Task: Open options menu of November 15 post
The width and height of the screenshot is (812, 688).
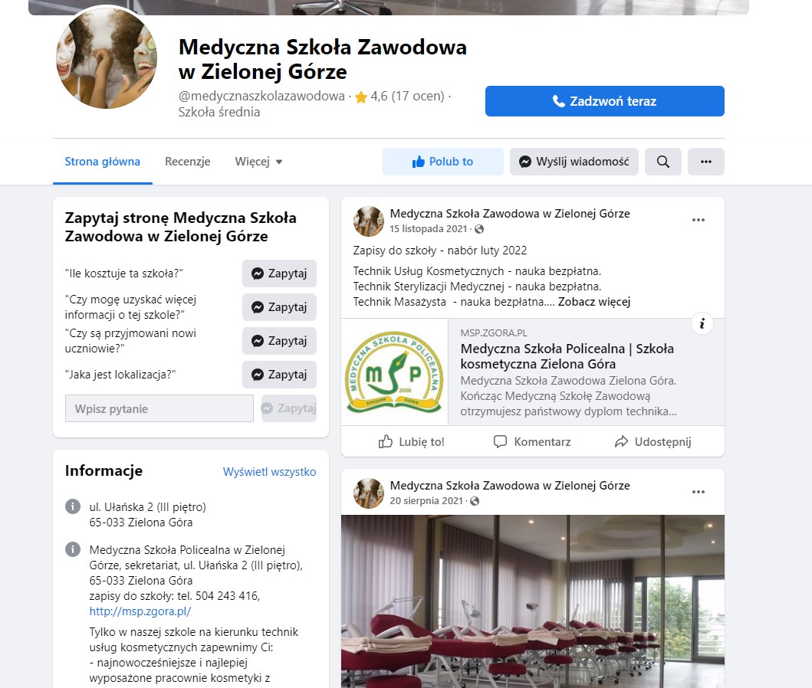Action: [x=698, y=220]
